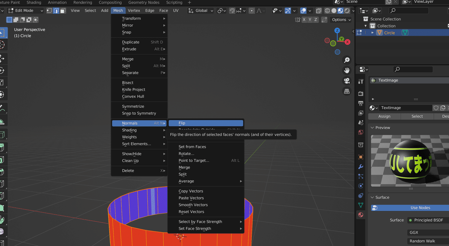Open the Physics properties tab
449x246 pixels.
pyautogui.click(x=361, y=186)
